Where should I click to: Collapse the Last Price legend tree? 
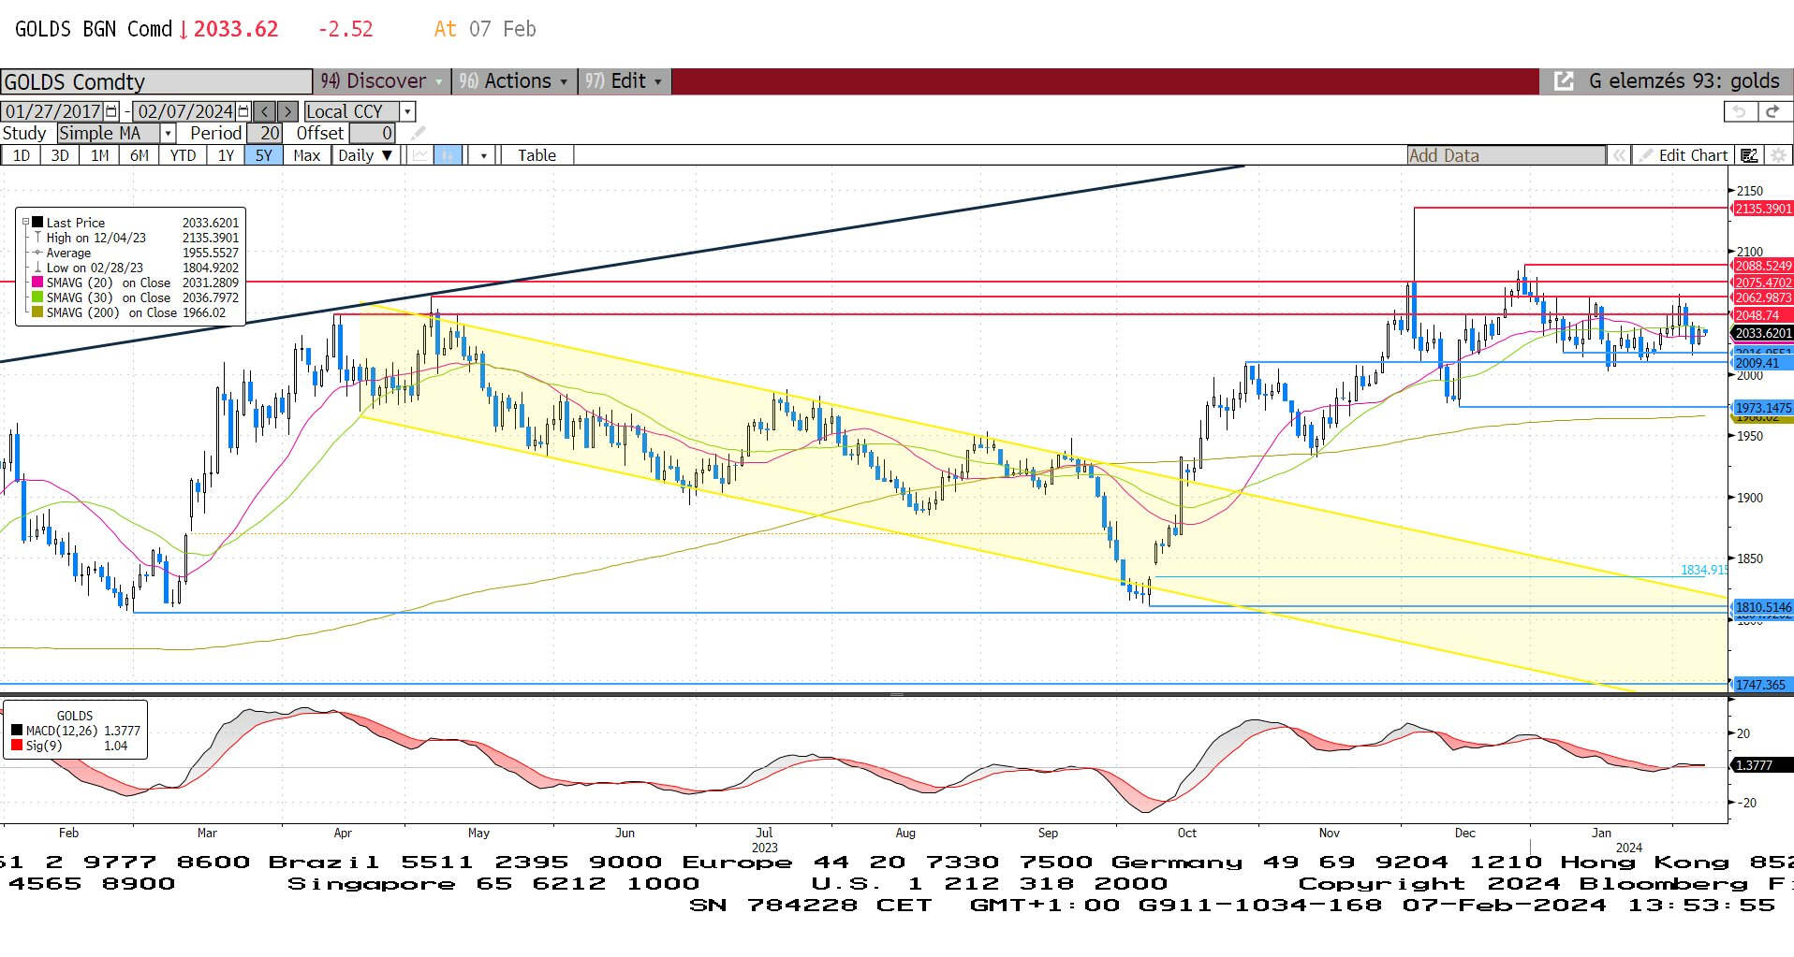25,223
